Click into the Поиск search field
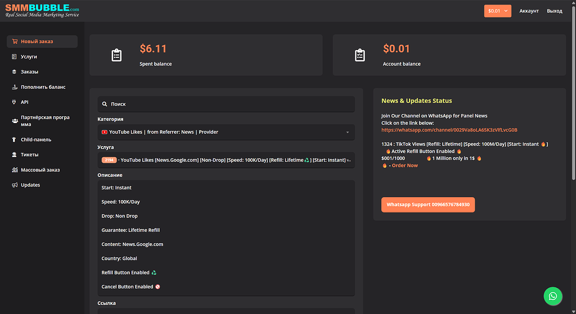This screenshot has width=576, height=314. coord(226,104)
